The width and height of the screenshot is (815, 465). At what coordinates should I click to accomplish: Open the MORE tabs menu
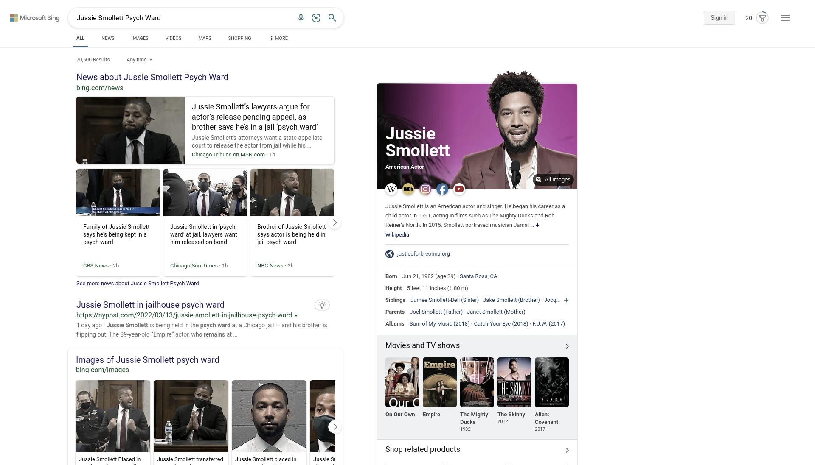pyautogui.click(x=279, y=38)
